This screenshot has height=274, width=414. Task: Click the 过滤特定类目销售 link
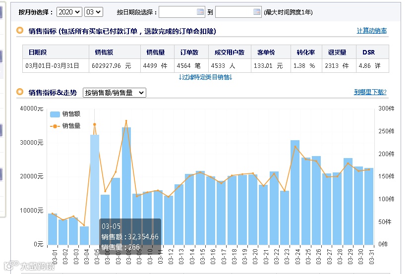[x=205, y=77]
